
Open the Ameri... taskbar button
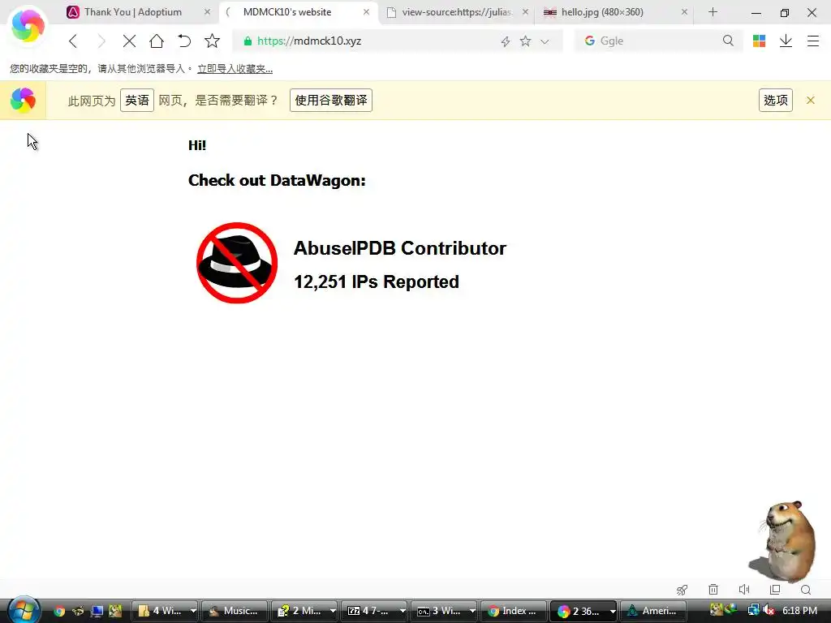coord(653,611)
